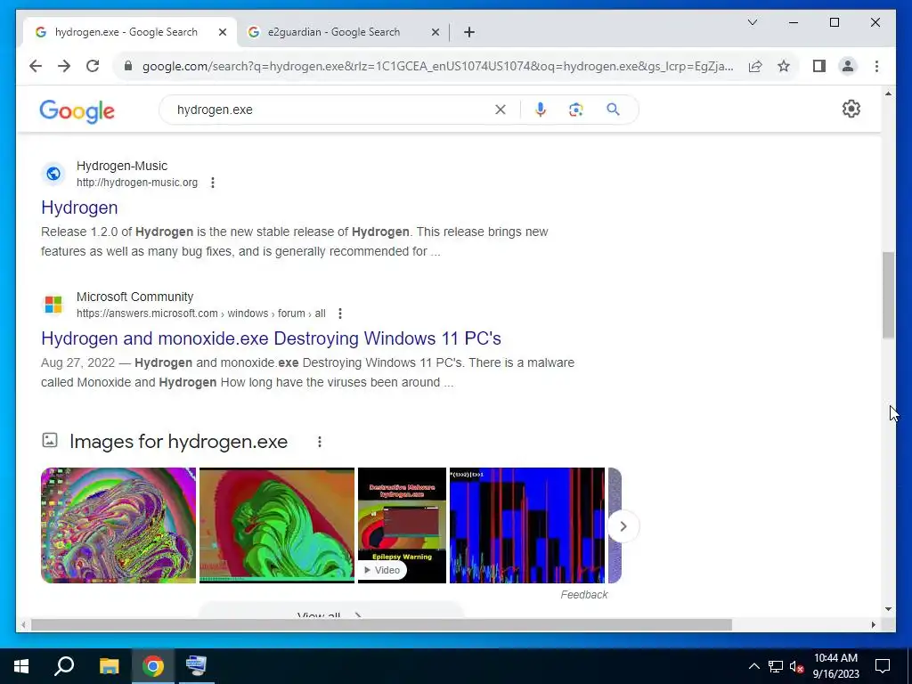Screen dimensions: 912x684
Task: Open the Chrome side panel
Action: 819,66
